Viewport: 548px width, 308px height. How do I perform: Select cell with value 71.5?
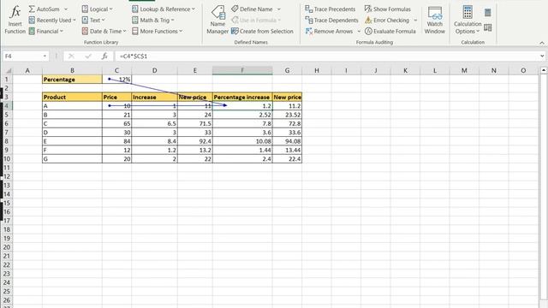(194, 123)
